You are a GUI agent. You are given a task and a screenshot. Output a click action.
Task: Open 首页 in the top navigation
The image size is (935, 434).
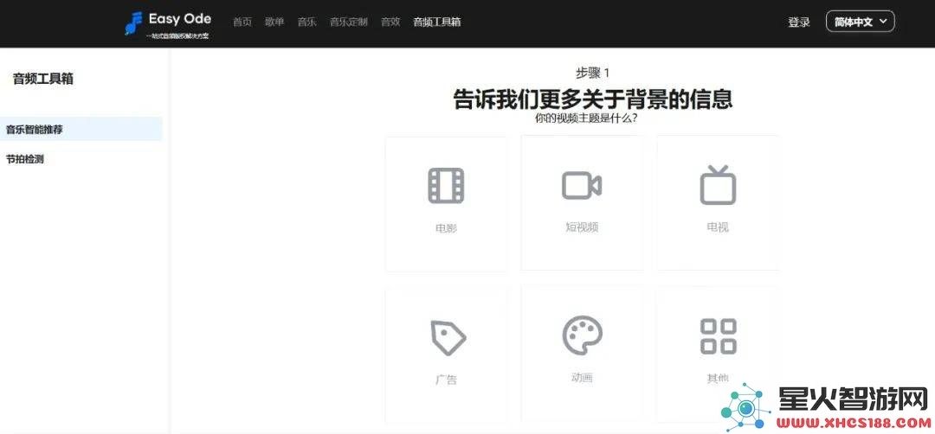(x=242, y=22)
